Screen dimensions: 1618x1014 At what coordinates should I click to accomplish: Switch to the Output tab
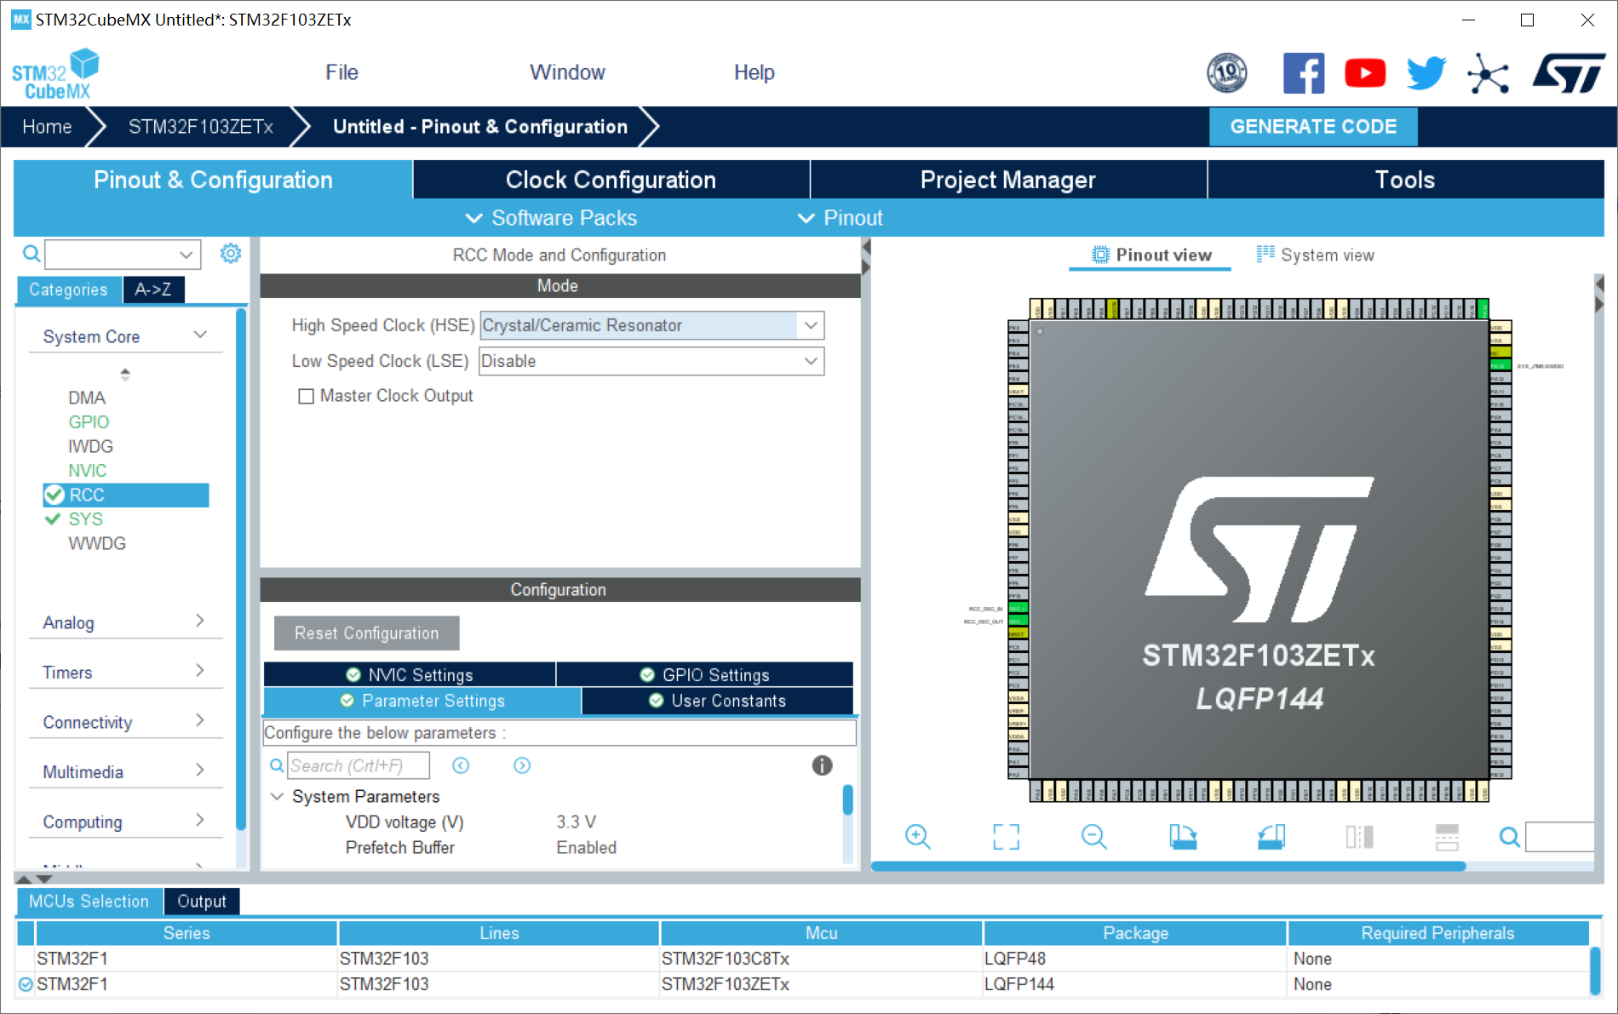202,901
